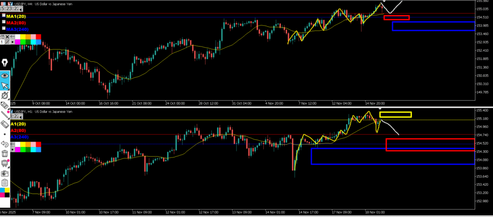Click the CMYK color grid at sidebar bottom
493x217 pixels.
click(5, 193)
